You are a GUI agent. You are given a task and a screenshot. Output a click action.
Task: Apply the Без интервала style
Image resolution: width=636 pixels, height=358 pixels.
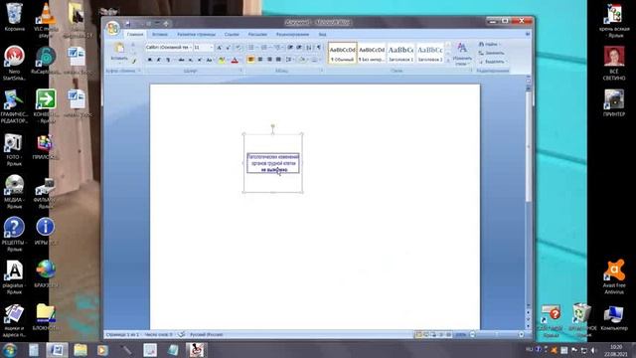(x=372, y=53)
